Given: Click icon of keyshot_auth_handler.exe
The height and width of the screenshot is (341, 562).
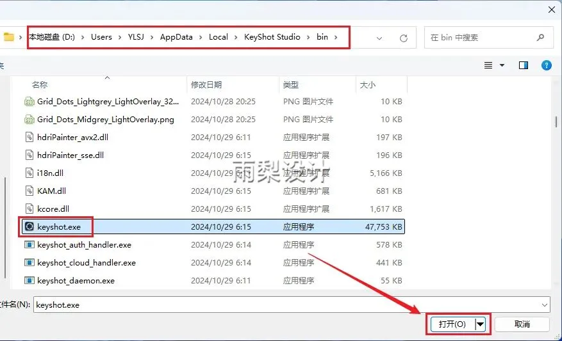Looking at the screenshot, I should click(x=29, y=244).
